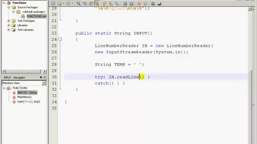Open dropdown arrow beside greyed-out toolbar icon
Image resolution: width=257 pixels, height=144 pixels.
coord(72,4)
